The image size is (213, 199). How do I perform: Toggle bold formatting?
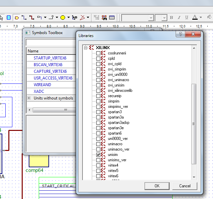point(171,18)
